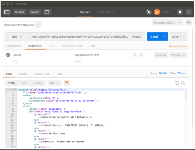Click the interceptor satellite icon
Viewport: 195px width, 150px height.
coord(149,12)
